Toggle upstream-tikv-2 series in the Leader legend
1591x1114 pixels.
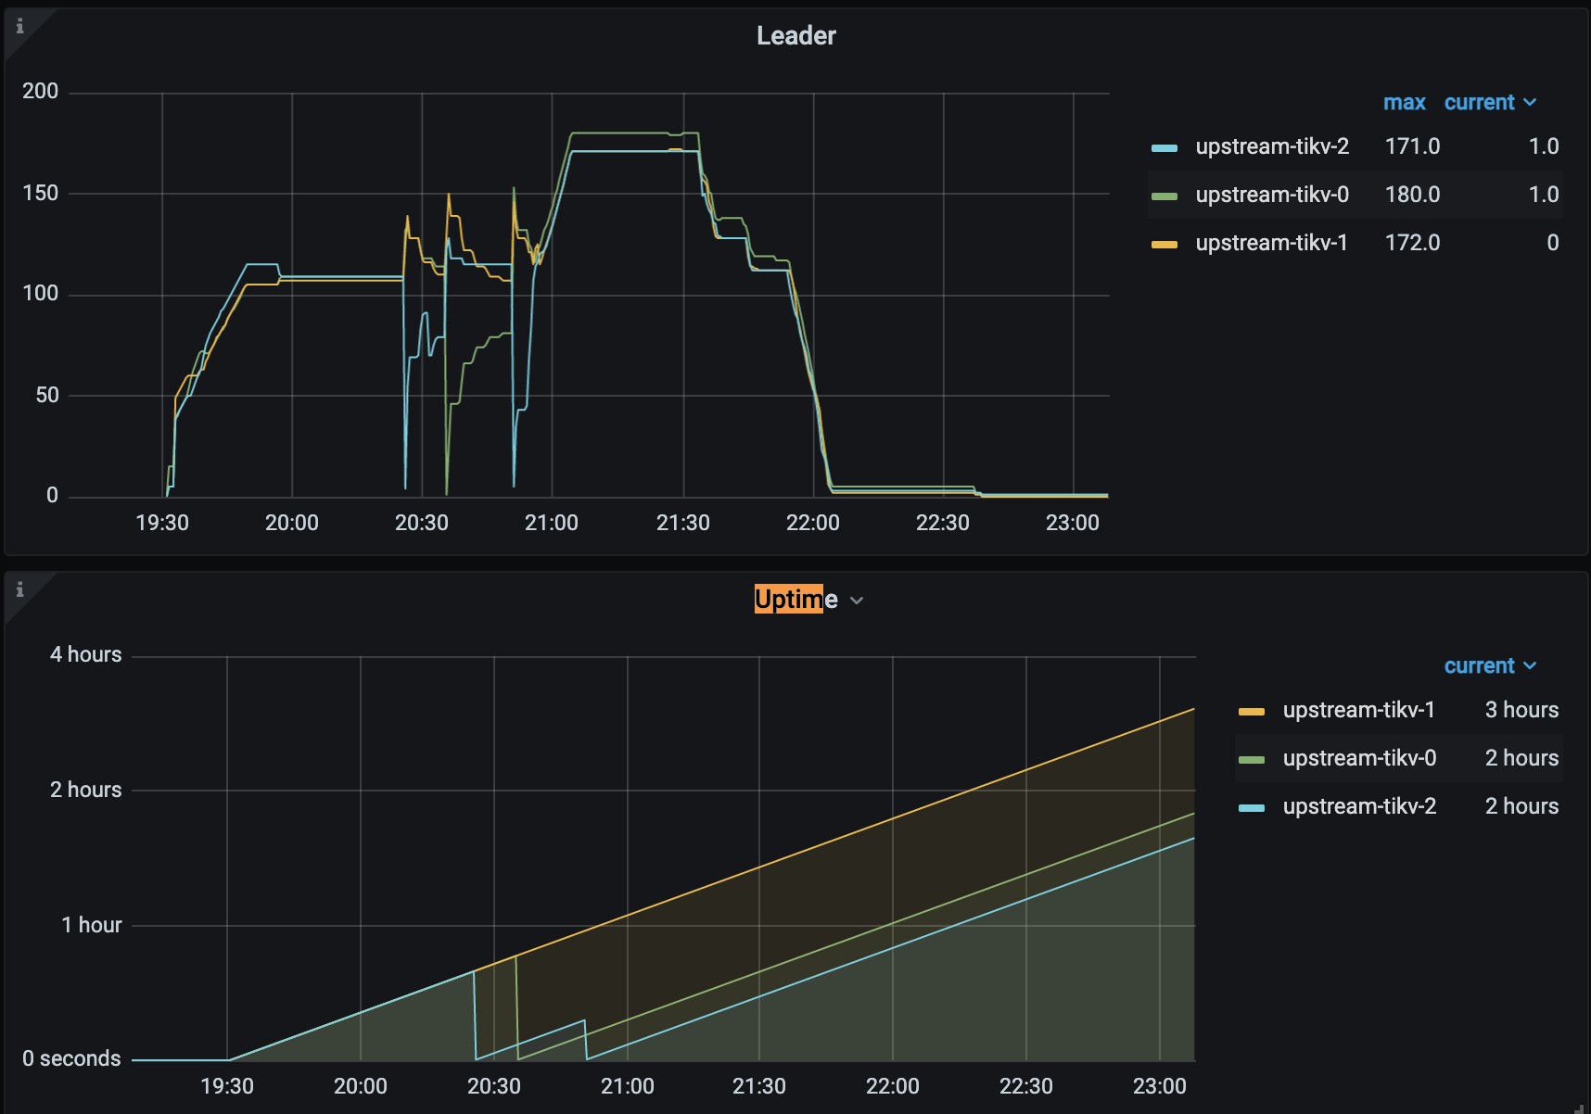(1273, 146)
